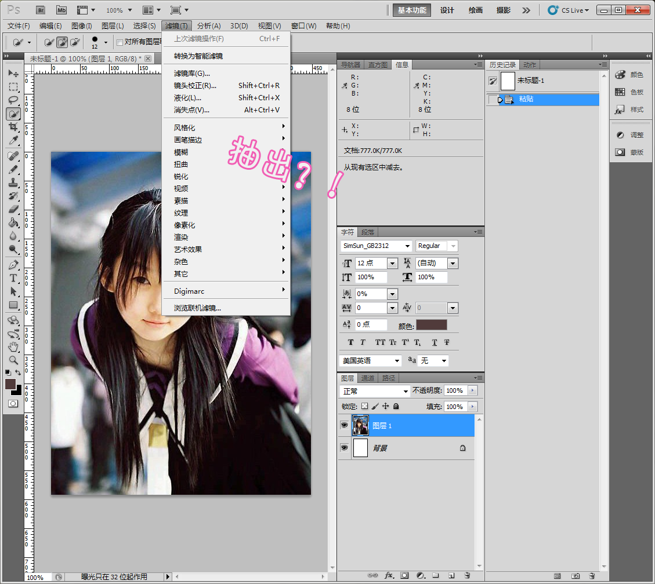This screenshot has width=655, height=584.
Task: Click the text color swatch
Action: (x=432, y=325)
